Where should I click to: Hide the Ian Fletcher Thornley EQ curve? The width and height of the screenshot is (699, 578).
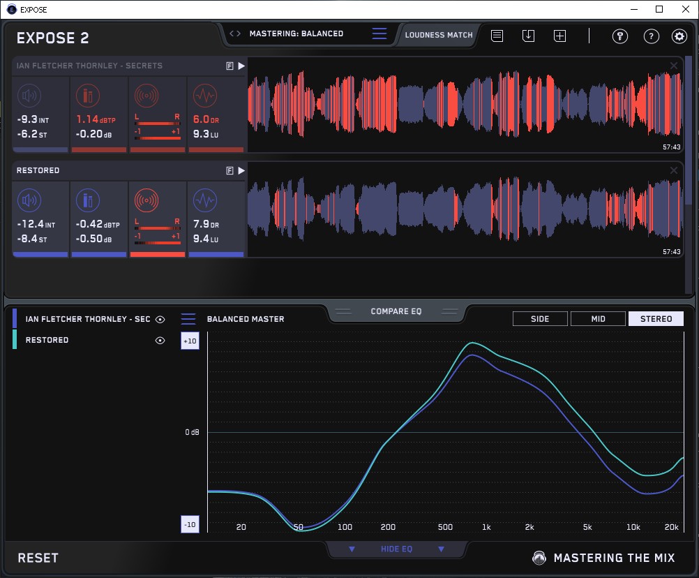tap(160, 319)
